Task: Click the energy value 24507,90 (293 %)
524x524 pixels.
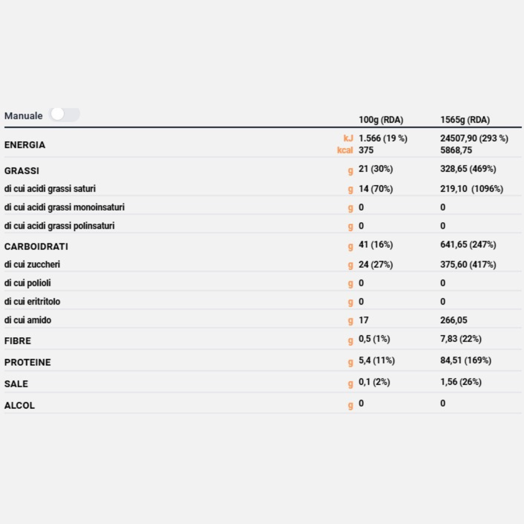Action: (x=474, y=138)
